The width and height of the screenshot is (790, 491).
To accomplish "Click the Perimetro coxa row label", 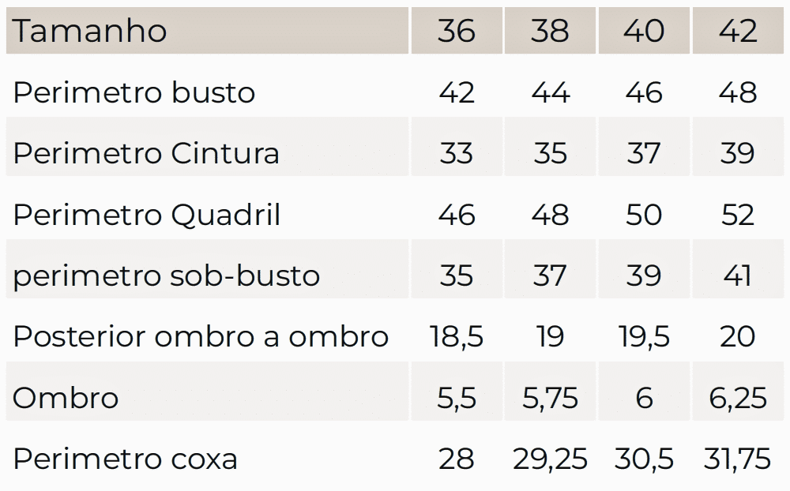I will tap(126, 459).
